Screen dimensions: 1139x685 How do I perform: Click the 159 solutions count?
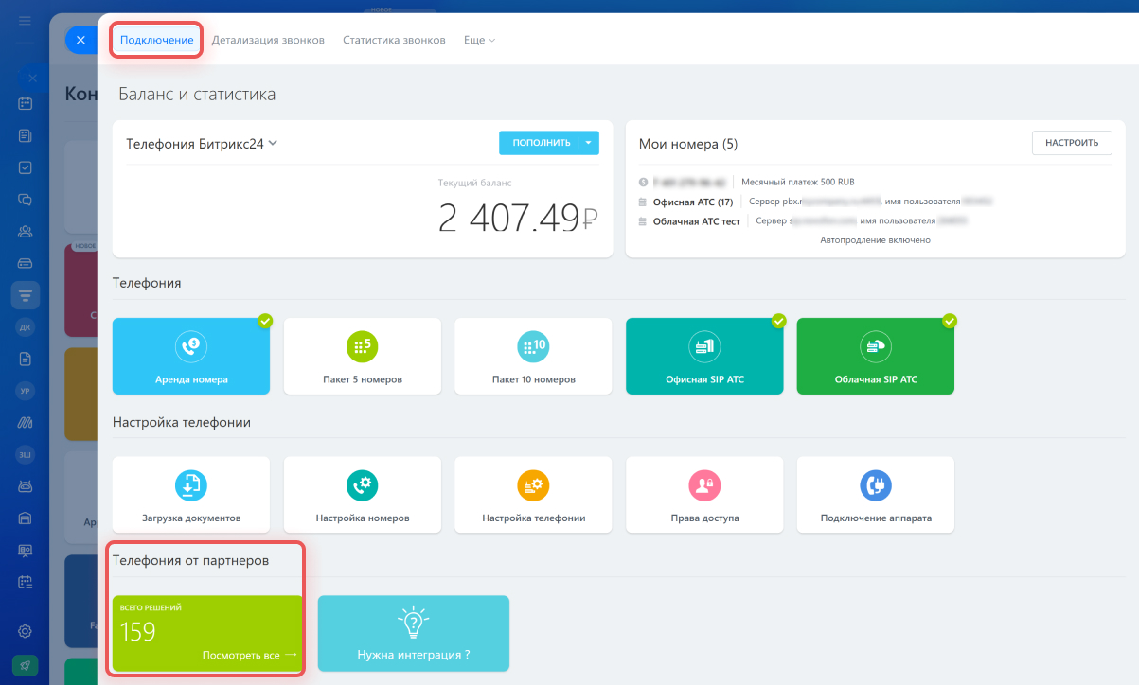pyautogui.click(x=138, y=632)
